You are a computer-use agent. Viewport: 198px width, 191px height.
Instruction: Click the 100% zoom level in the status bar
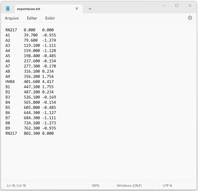(96, 186)
